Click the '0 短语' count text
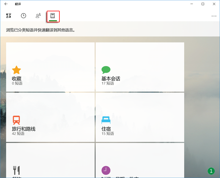 [17, 83]
